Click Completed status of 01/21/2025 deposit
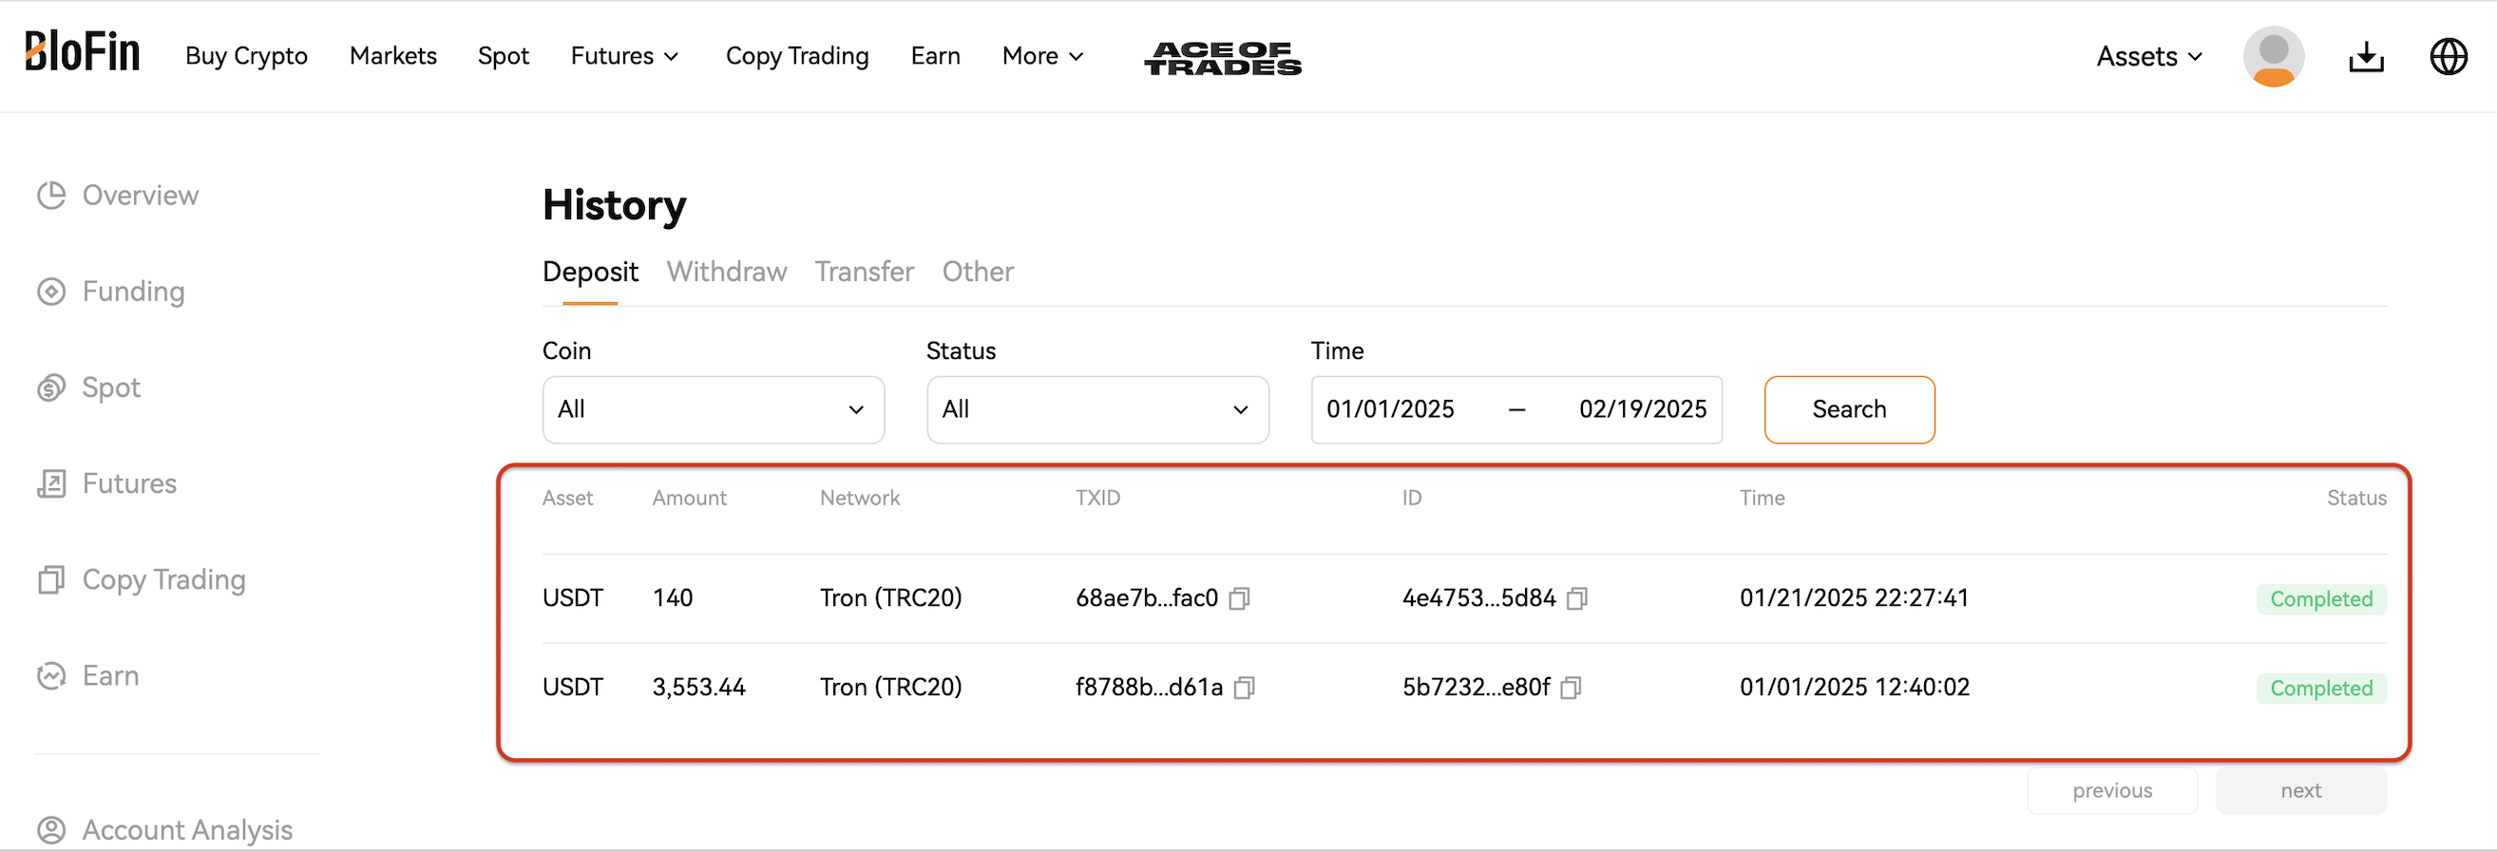This screenshot has width=2497, height=851. click(2320, 599)
